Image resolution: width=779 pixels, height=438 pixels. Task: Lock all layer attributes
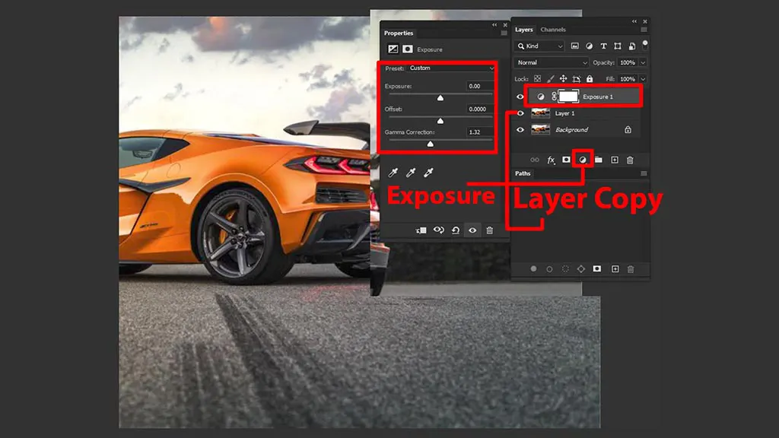(x=590, y=79)
